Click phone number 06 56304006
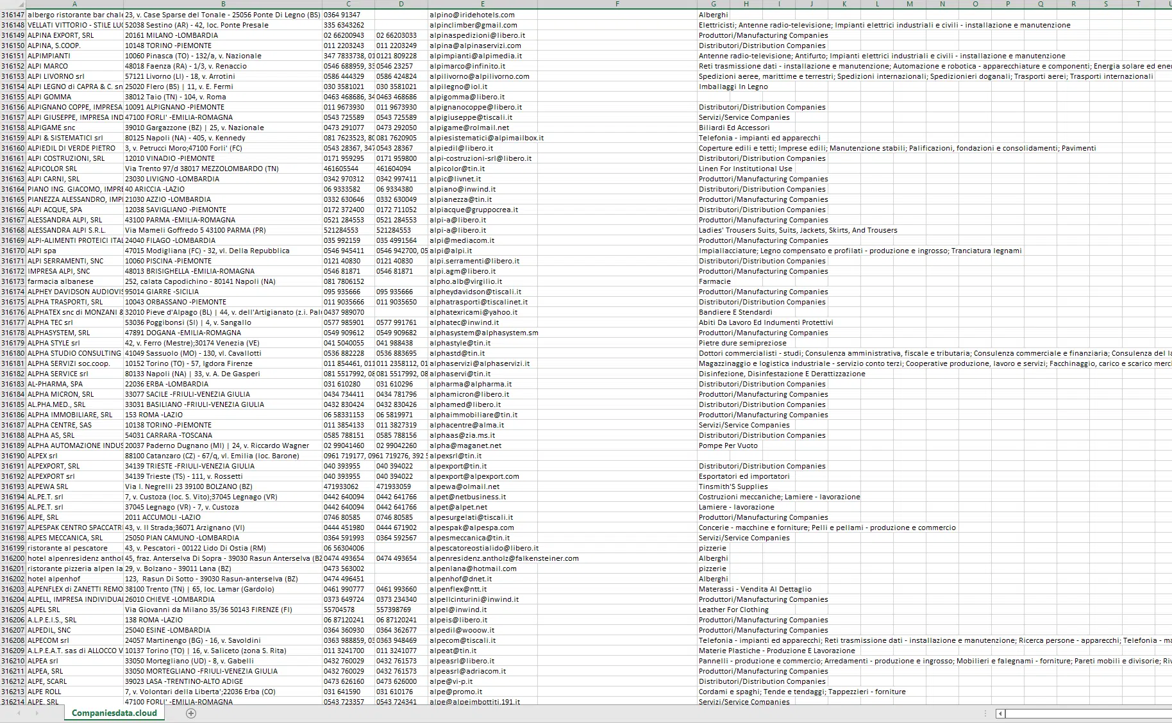 [348, 548]
